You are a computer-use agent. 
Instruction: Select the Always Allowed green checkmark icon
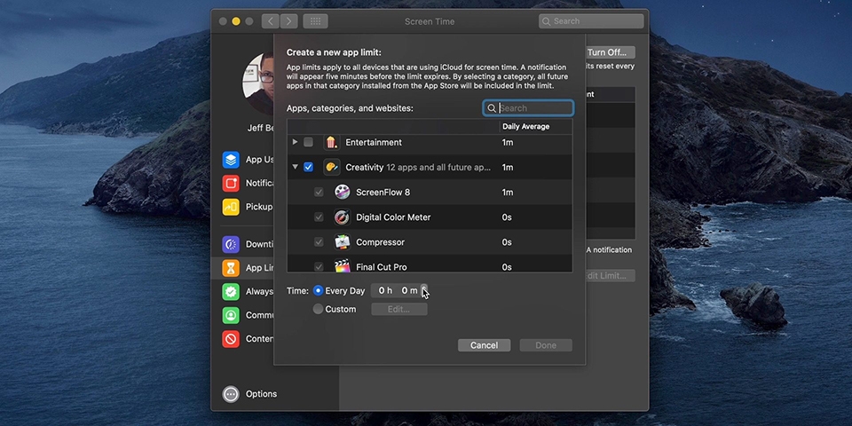click(231, 291)
